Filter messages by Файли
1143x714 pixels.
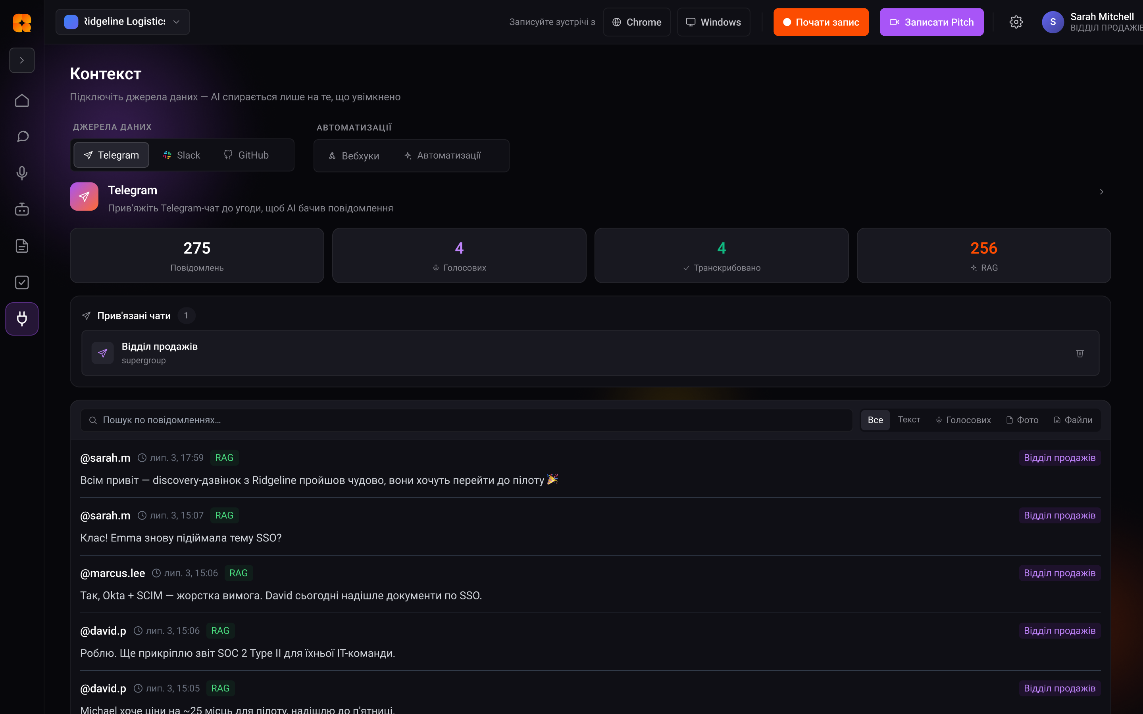tap(1073, 420)
